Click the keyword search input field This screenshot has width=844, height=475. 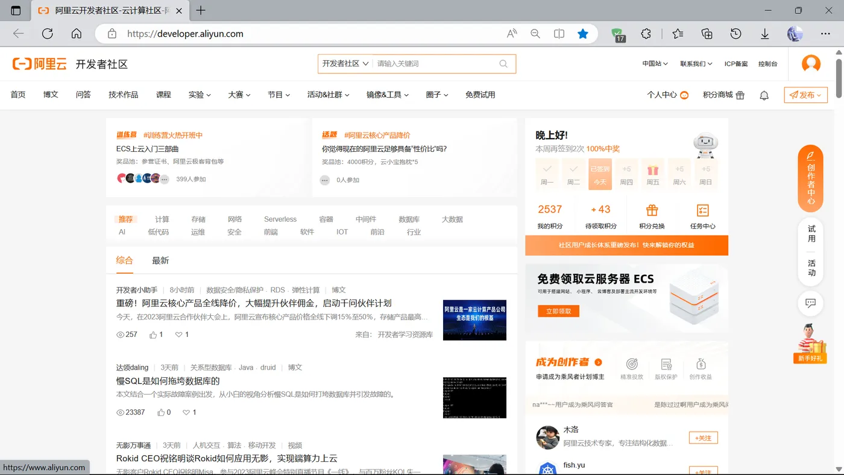435,64
